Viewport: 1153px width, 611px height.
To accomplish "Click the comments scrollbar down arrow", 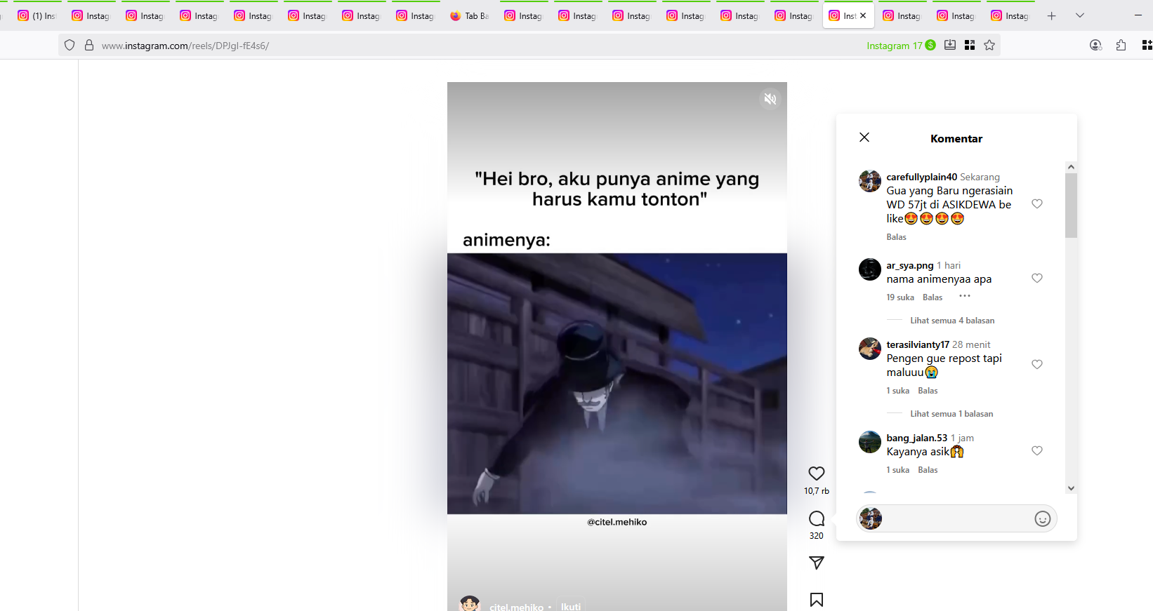I will [1071, 488].
